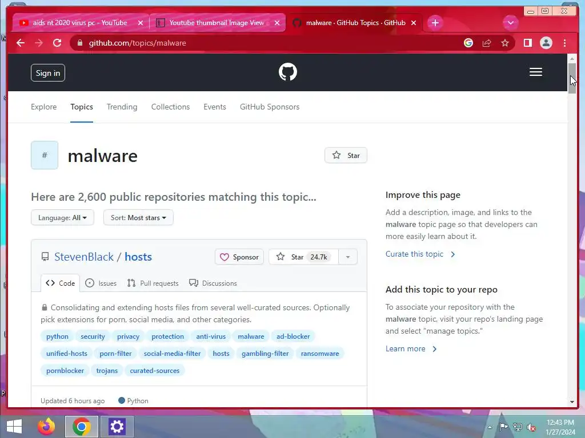Image resolution: width=585 pixels, height=438 pixels.
Task: Click the share page icon
Action: (487, 43)
